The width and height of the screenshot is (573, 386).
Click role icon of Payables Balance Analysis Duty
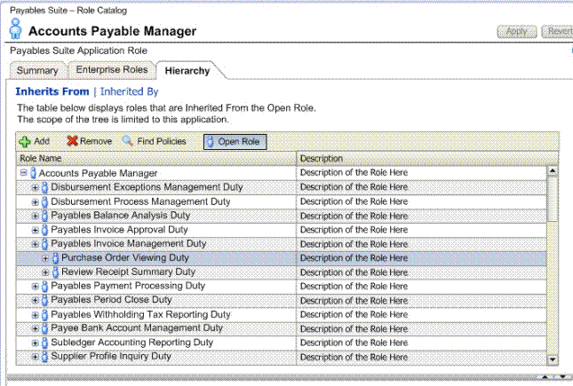pyautogui.click(x=44, y=216)
